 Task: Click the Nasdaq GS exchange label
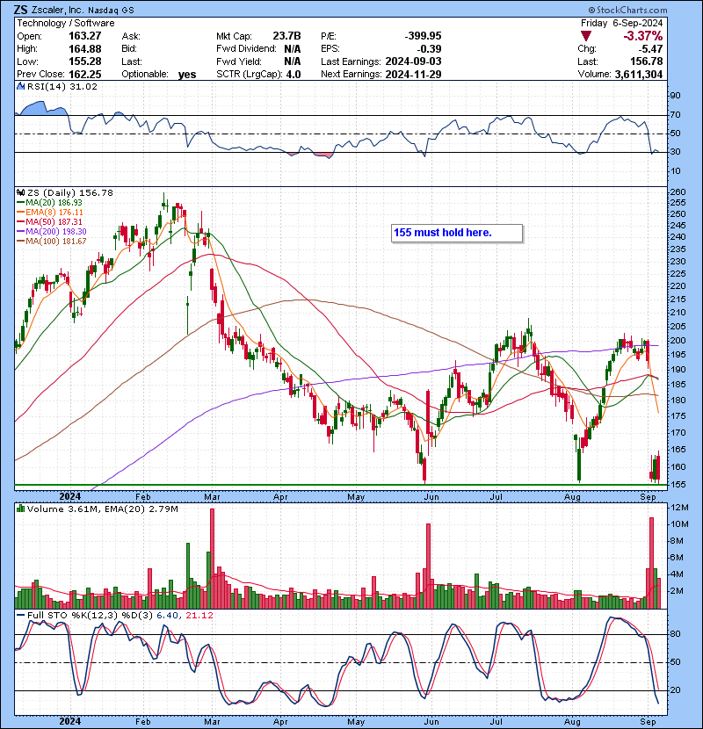click(112, 11)
